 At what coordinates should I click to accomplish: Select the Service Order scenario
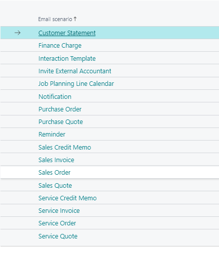pos(57,223)
